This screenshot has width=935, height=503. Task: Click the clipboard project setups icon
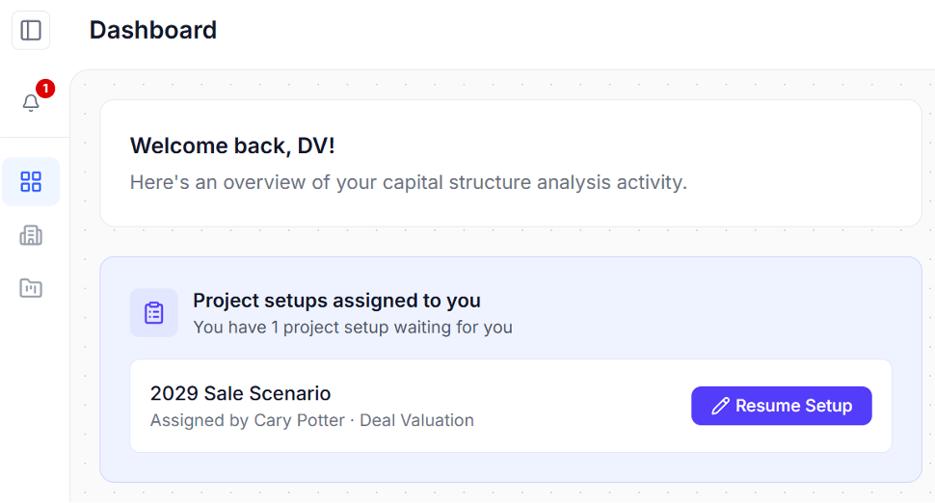(x=154, y=313)
